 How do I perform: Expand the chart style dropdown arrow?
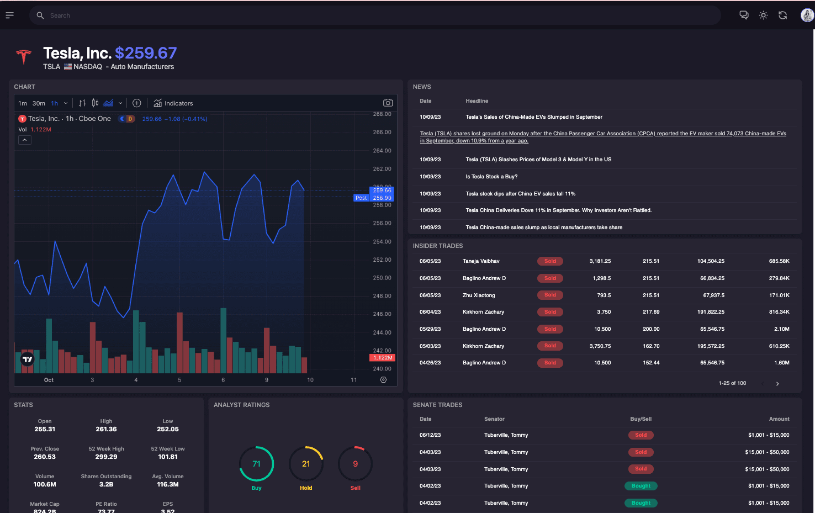pyautogui.click(x=120, y=103)
